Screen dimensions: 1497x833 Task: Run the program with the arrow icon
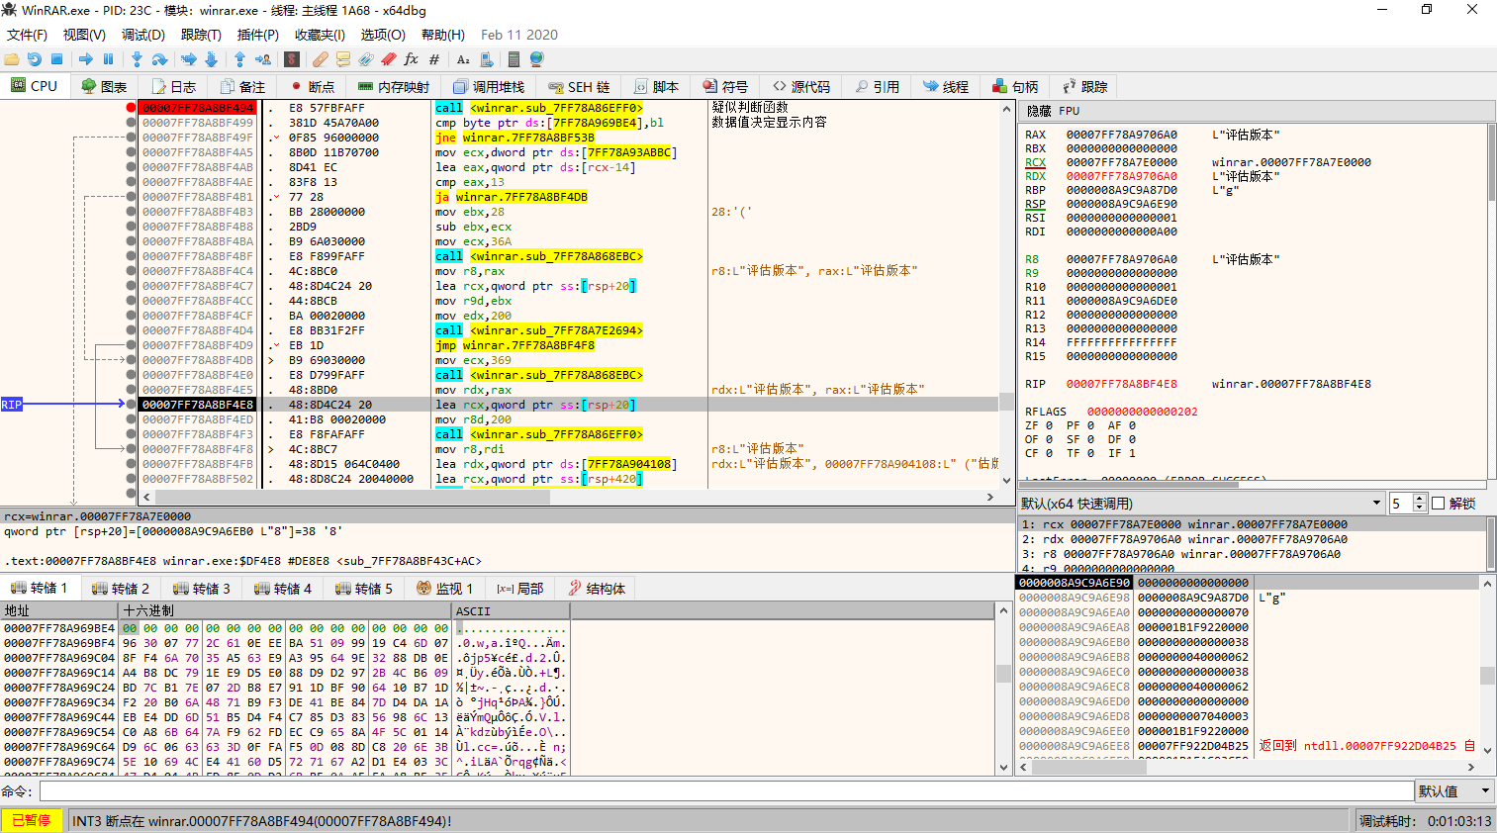point(85,59)
